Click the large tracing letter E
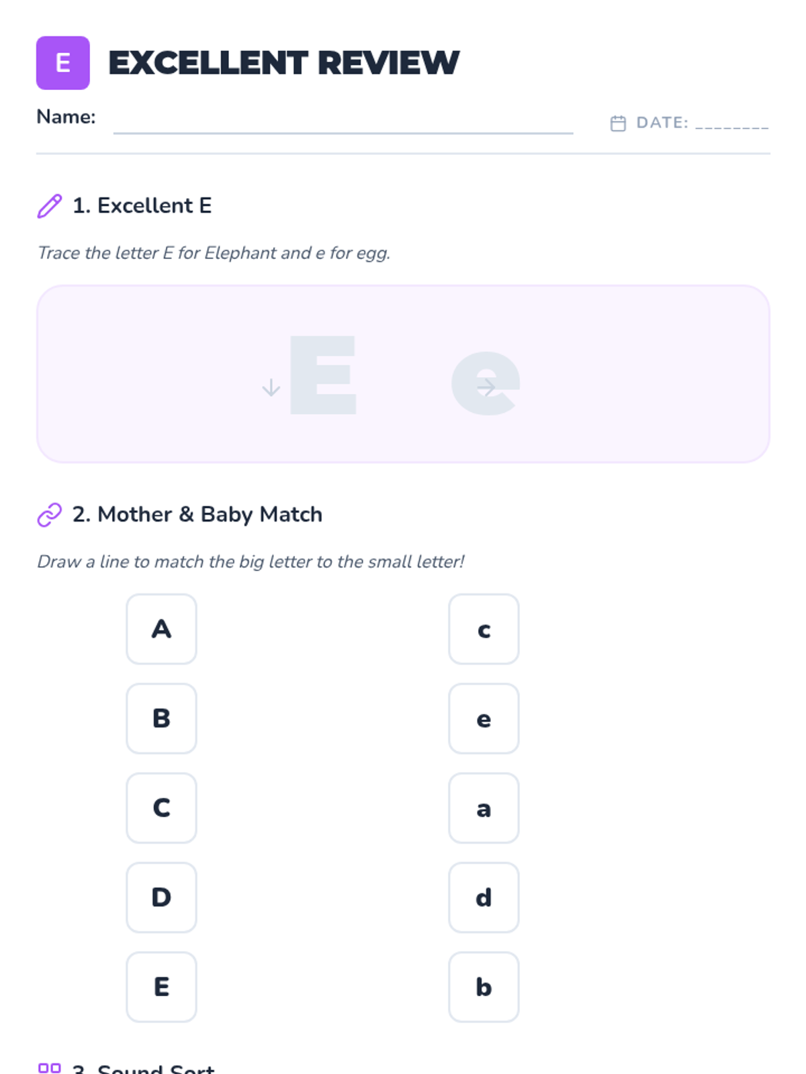This screenshot has height=1074, width=806. click(x=323, y=375)
